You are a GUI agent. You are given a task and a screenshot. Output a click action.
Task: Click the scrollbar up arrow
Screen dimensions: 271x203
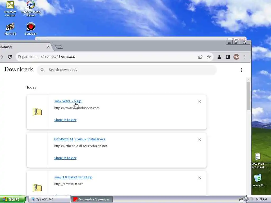click(x=248, y=80)
